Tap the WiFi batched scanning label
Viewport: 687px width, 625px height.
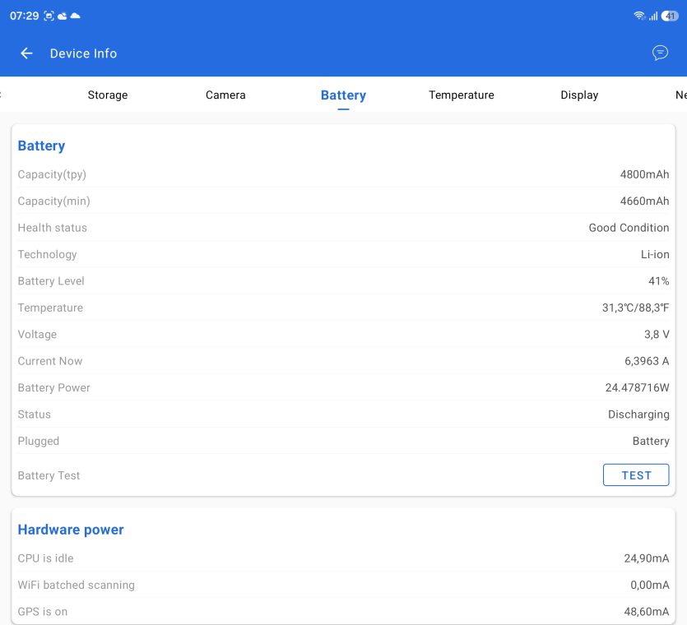pyautogui.click(x=77, y=586)
